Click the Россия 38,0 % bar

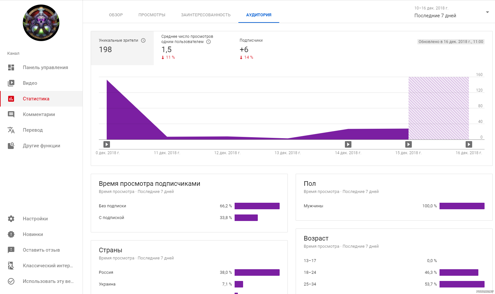point(257,272)
